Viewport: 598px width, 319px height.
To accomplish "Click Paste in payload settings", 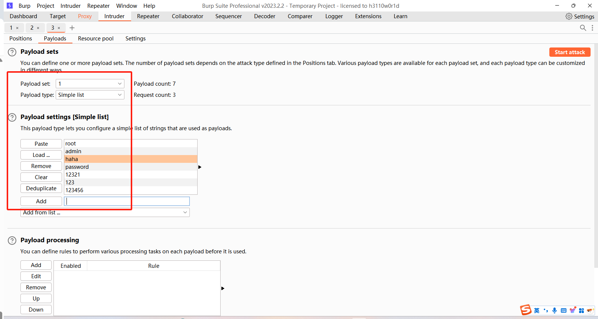I will click(41, 144).
